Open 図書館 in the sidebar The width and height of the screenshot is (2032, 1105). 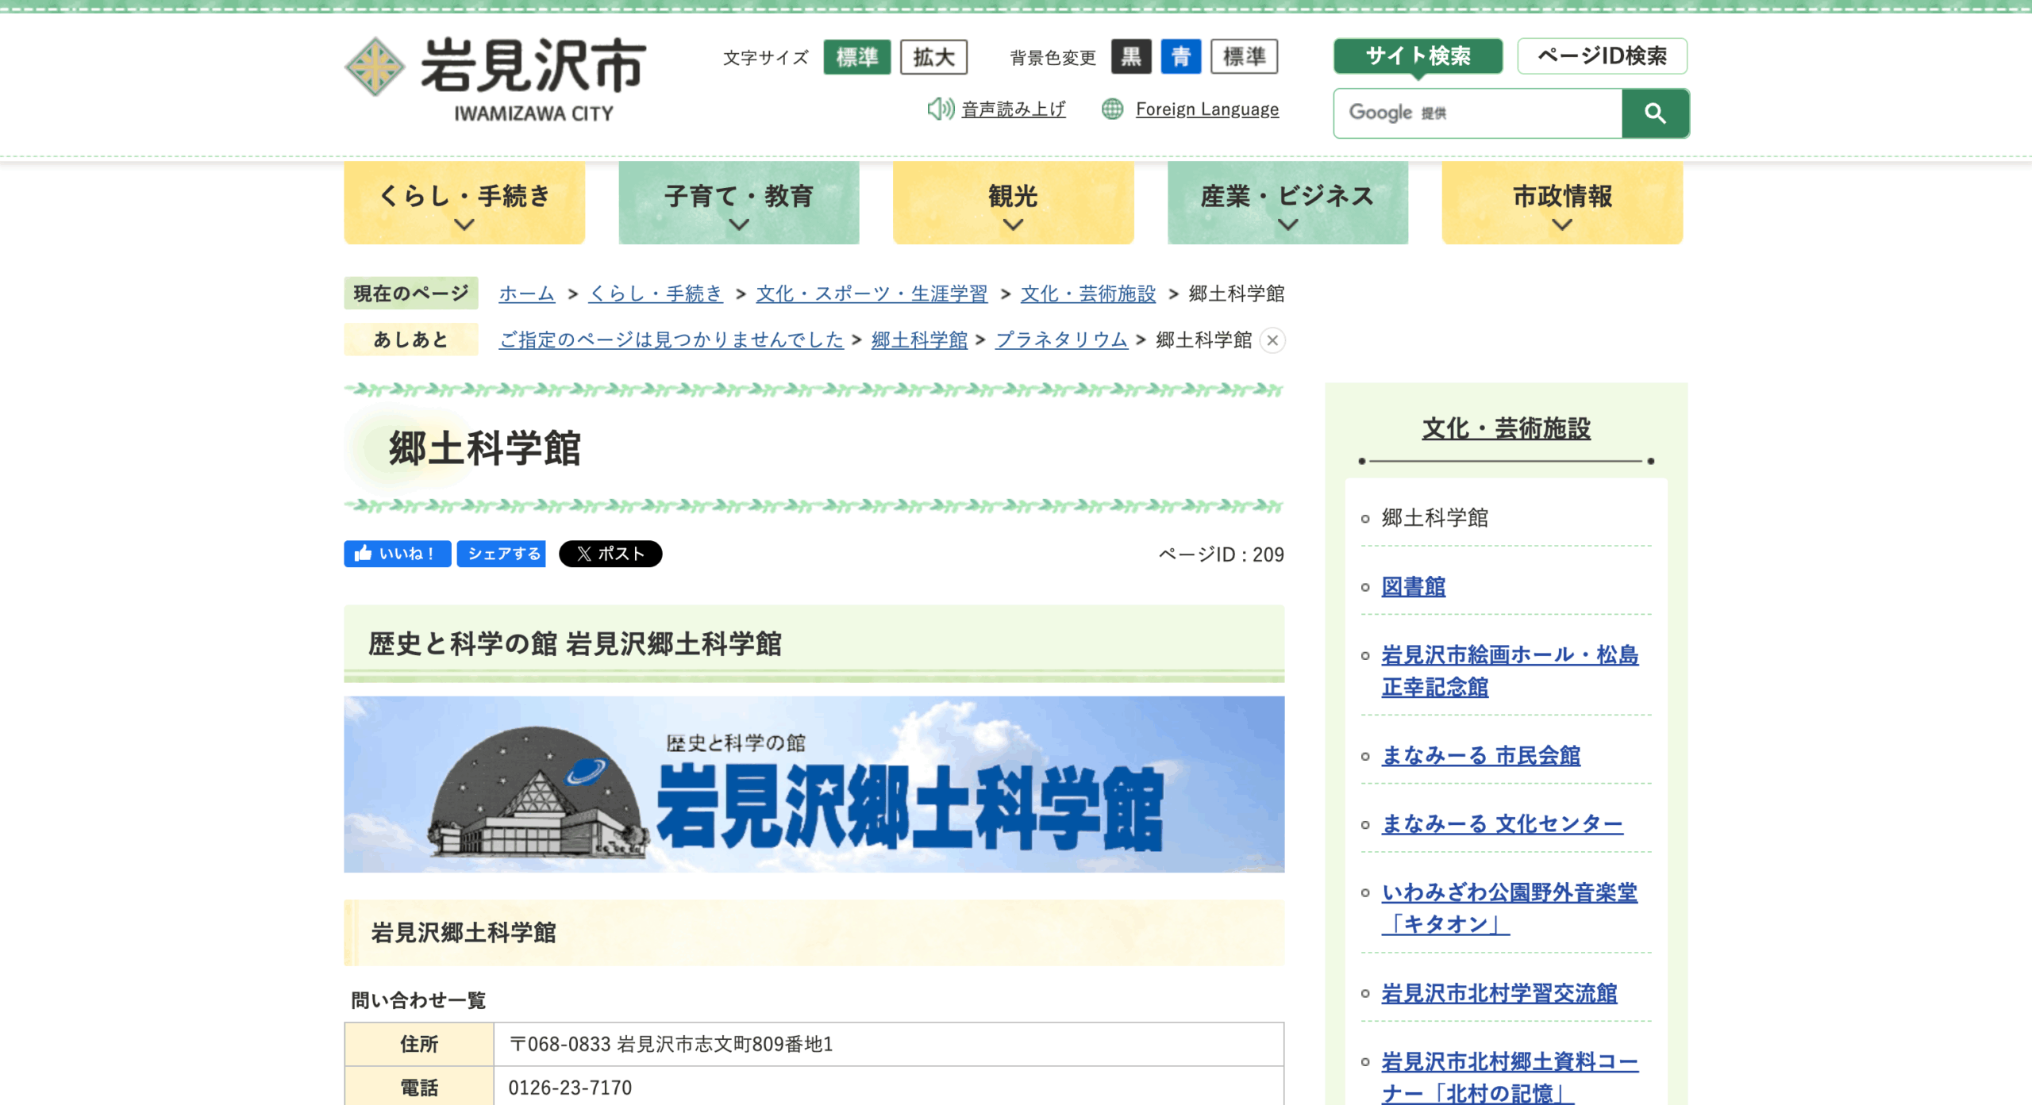tap(1413, 587)
